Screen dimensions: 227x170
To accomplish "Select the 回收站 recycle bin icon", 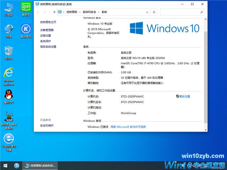I will (x=9, y=53).
